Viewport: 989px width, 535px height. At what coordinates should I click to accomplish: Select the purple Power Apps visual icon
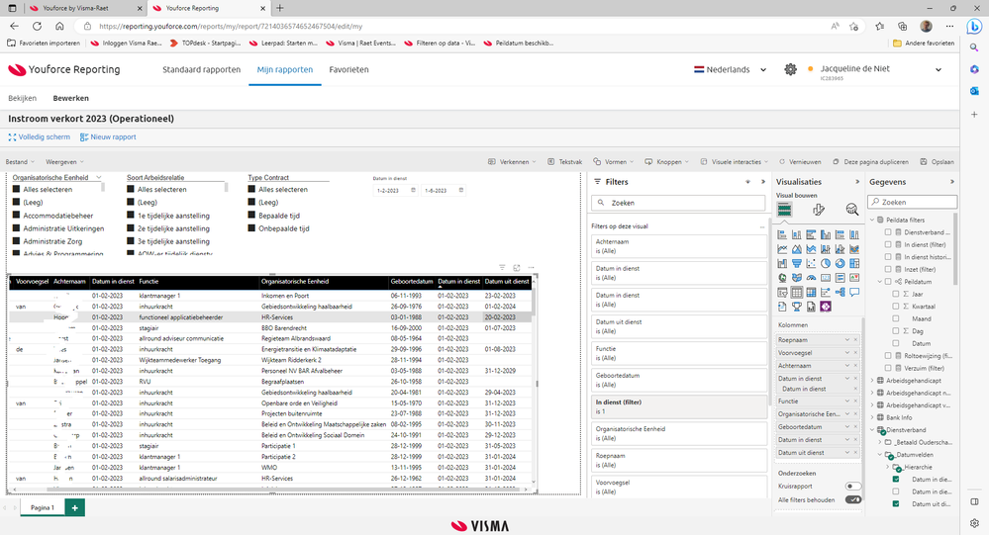click(826, 307)
